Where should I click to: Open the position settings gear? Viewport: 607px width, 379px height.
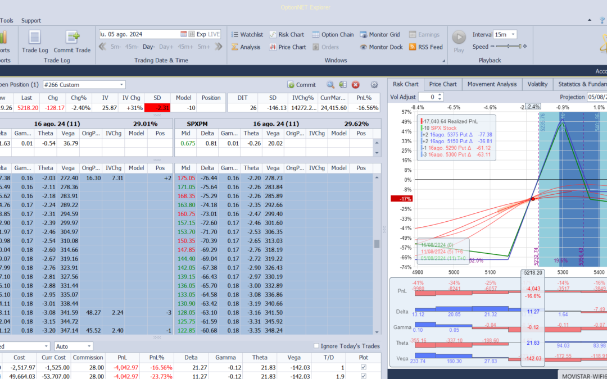374,85
